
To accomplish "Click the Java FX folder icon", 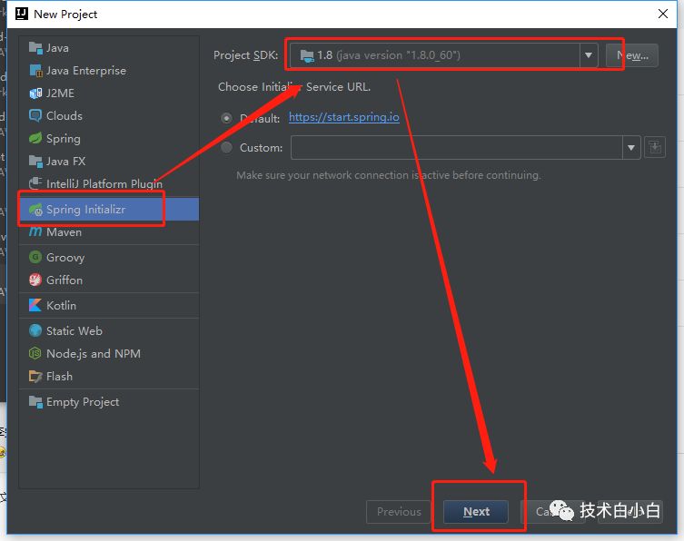I will click(35, 161).
